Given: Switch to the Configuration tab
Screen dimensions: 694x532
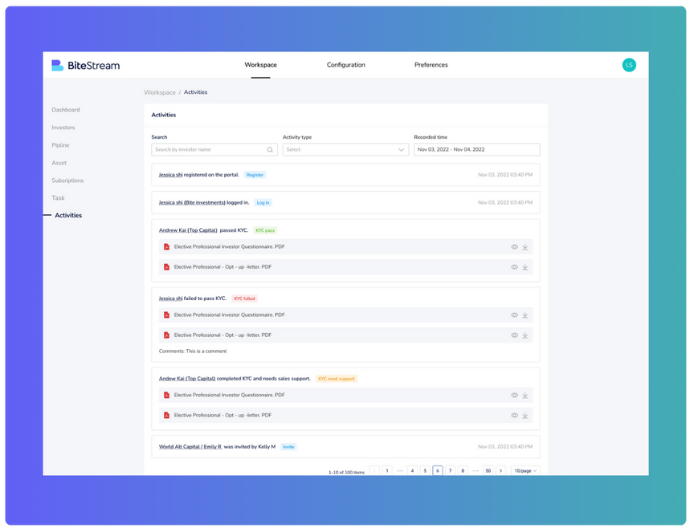Looking at the screenshot, I should pyautogui.click(x=345, y=65).
